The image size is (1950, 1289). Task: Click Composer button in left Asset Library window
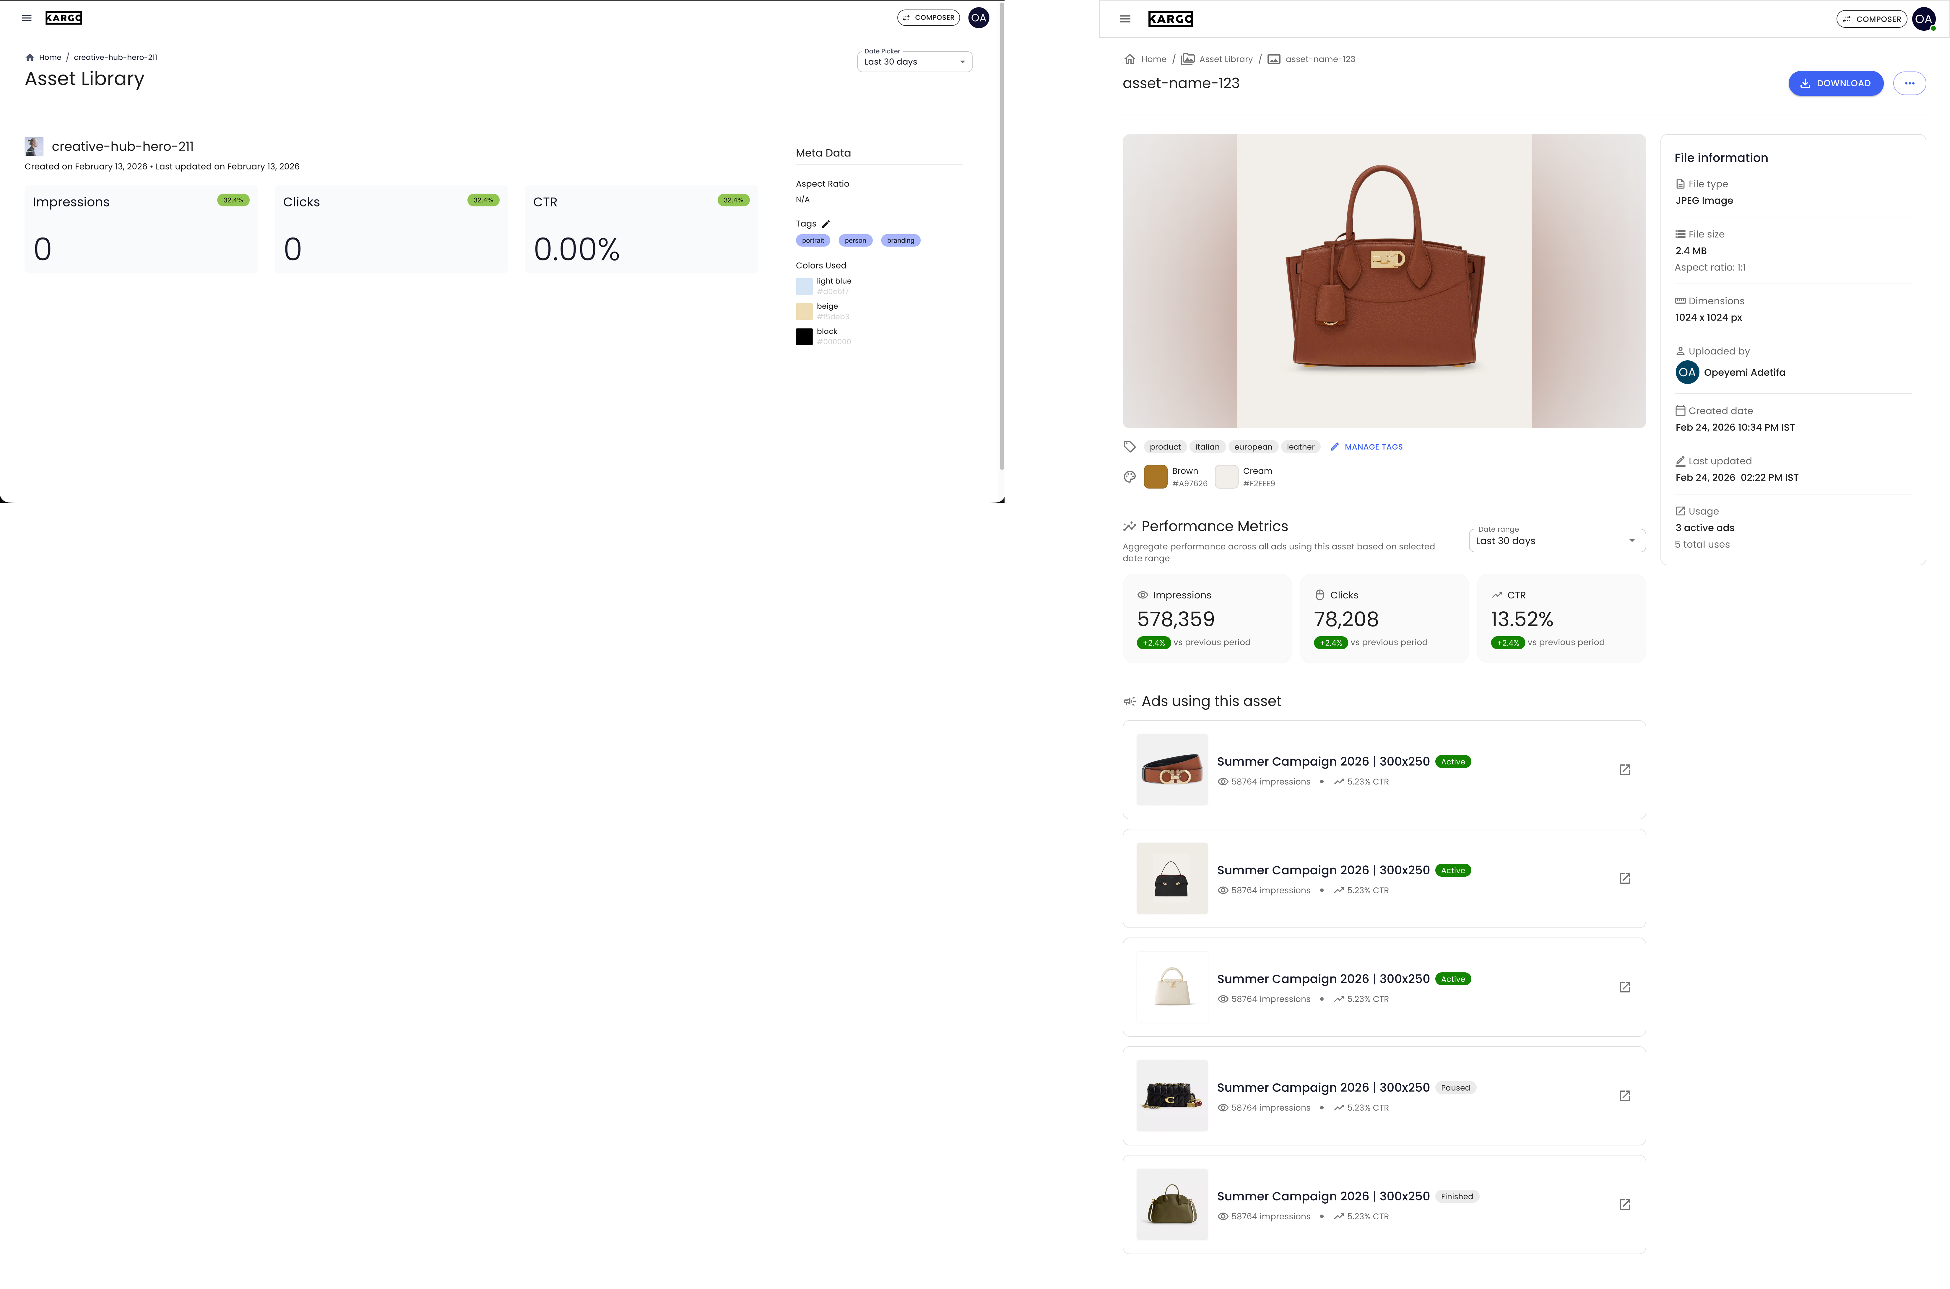click(x=928, y=17)
